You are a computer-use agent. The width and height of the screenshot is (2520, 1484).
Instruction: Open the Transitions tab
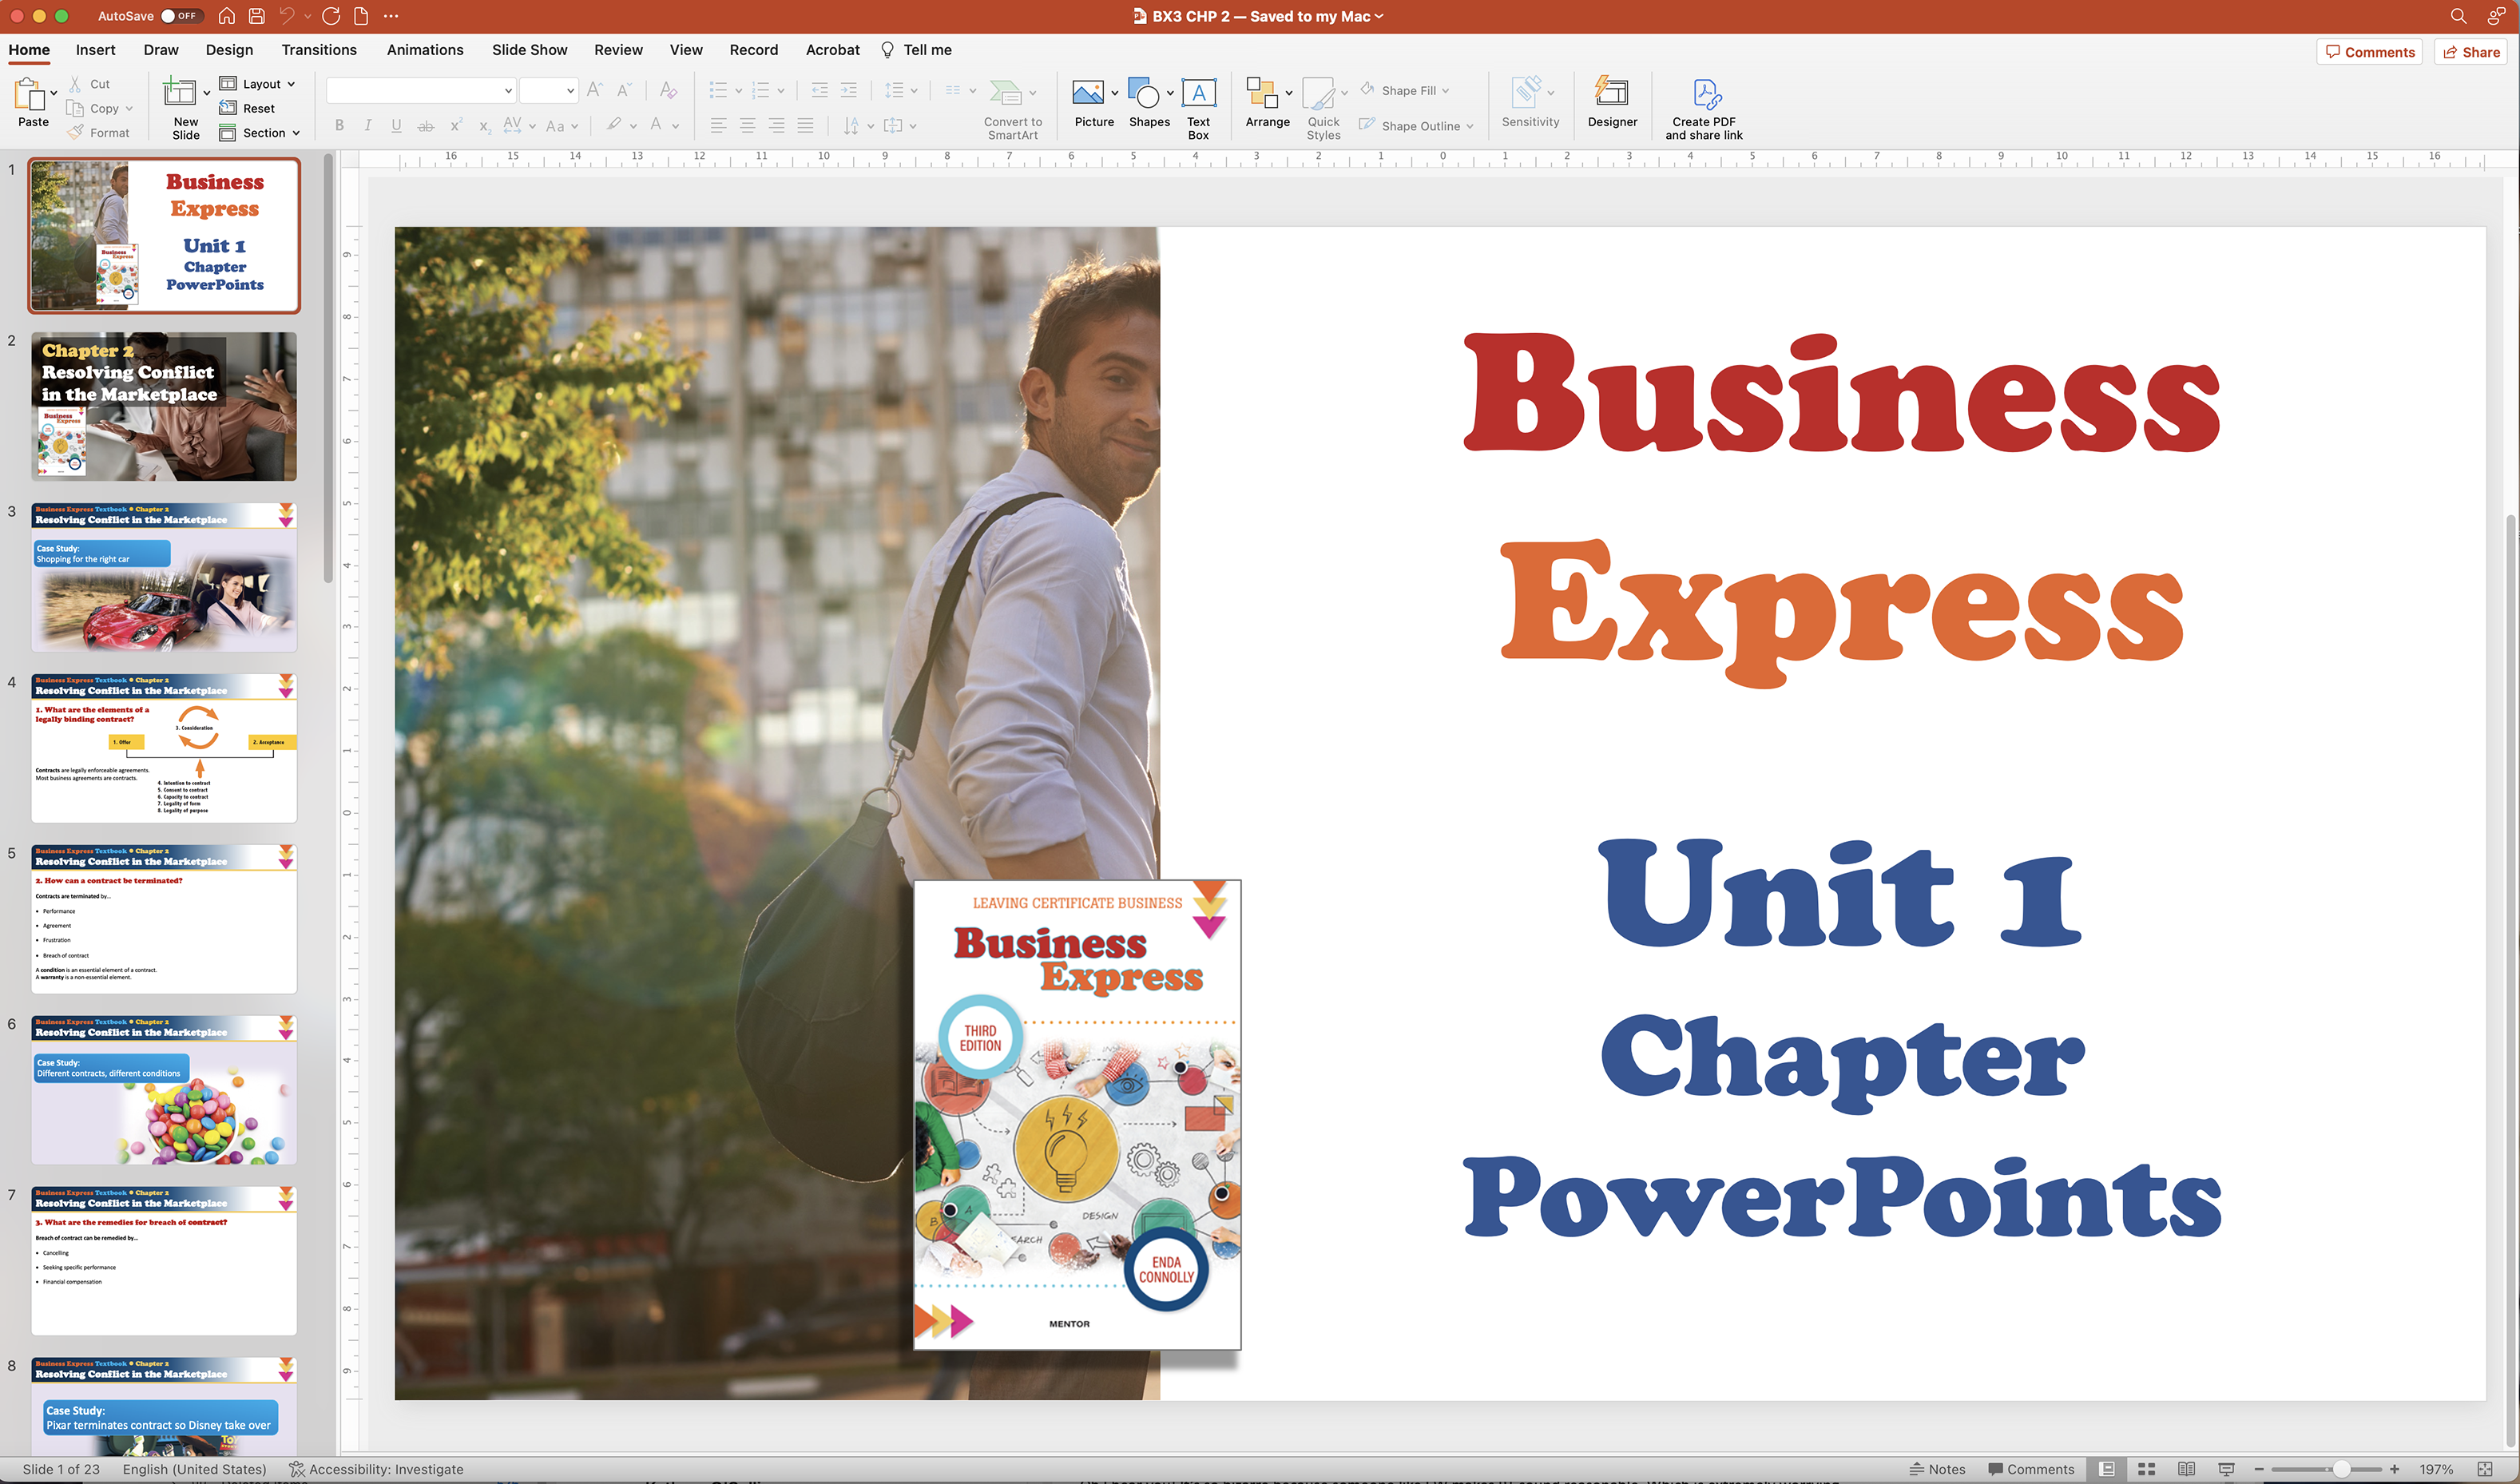click(x=319, y=50)
